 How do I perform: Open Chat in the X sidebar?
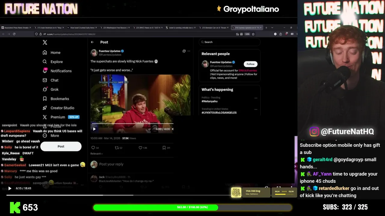[x=51, y=80]
